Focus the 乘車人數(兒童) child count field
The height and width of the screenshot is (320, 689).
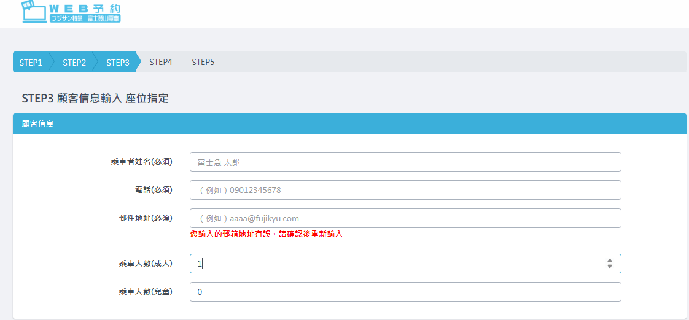(x=405, y=292)
